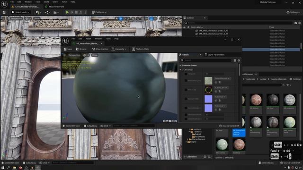The image size is (303, 170).
Task: Toggle Show Inactive in material editor toolbar
Action: pos(100,49)
